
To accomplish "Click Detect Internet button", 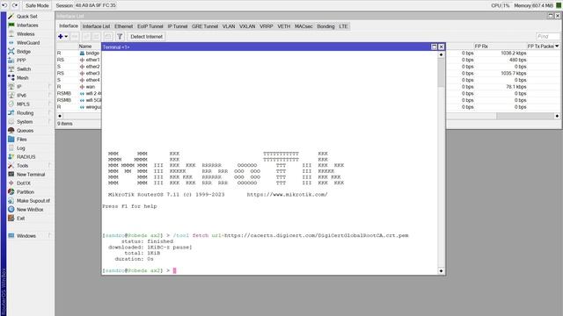I will pyautogui.click(x=146, y=37).
